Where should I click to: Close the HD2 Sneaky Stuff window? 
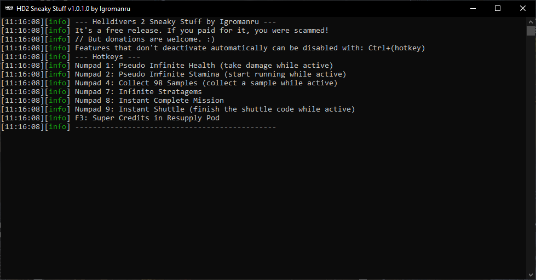(523, 8)
